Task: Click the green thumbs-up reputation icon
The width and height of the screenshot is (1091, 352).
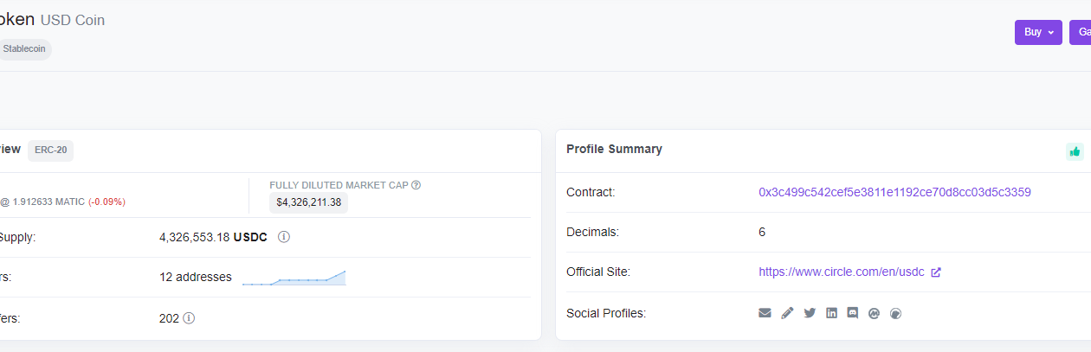Action: 1075,151
